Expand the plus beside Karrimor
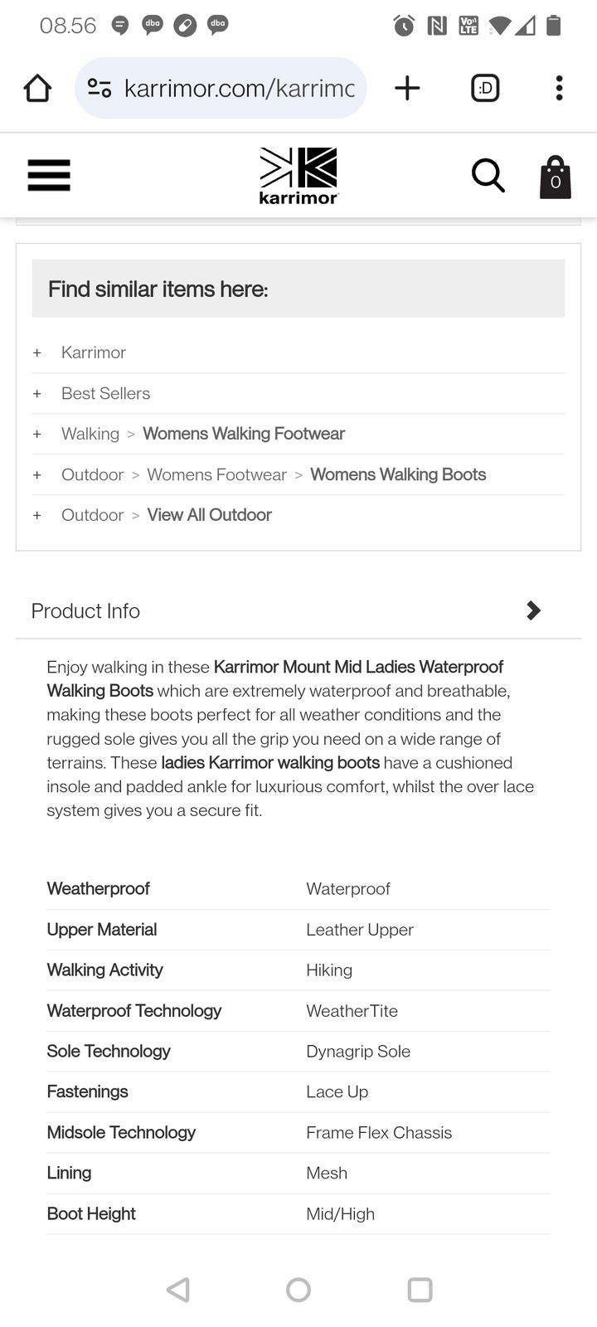Image resolution: width=597 pixels, height=1327 pixels. [x=36, y=352]
